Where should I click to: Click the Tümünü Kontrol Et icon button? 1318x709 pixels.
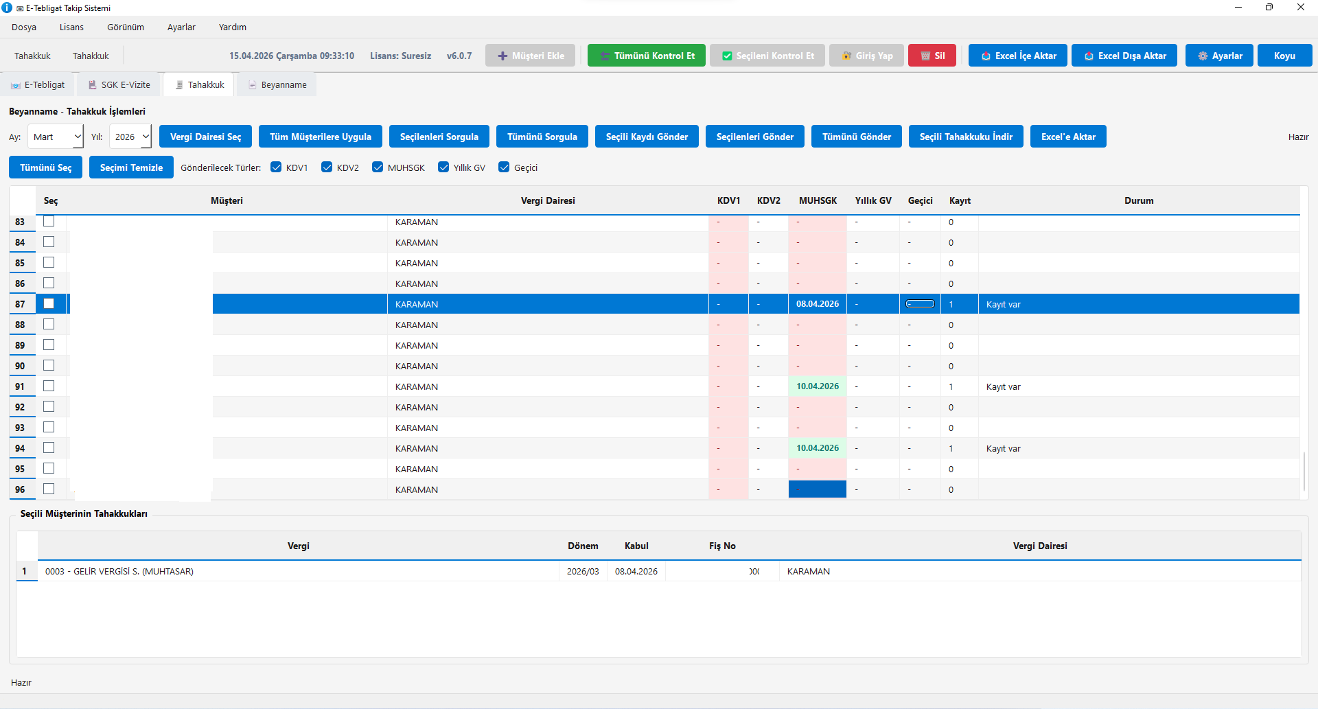pyautogui.click(x=605, y=56)
